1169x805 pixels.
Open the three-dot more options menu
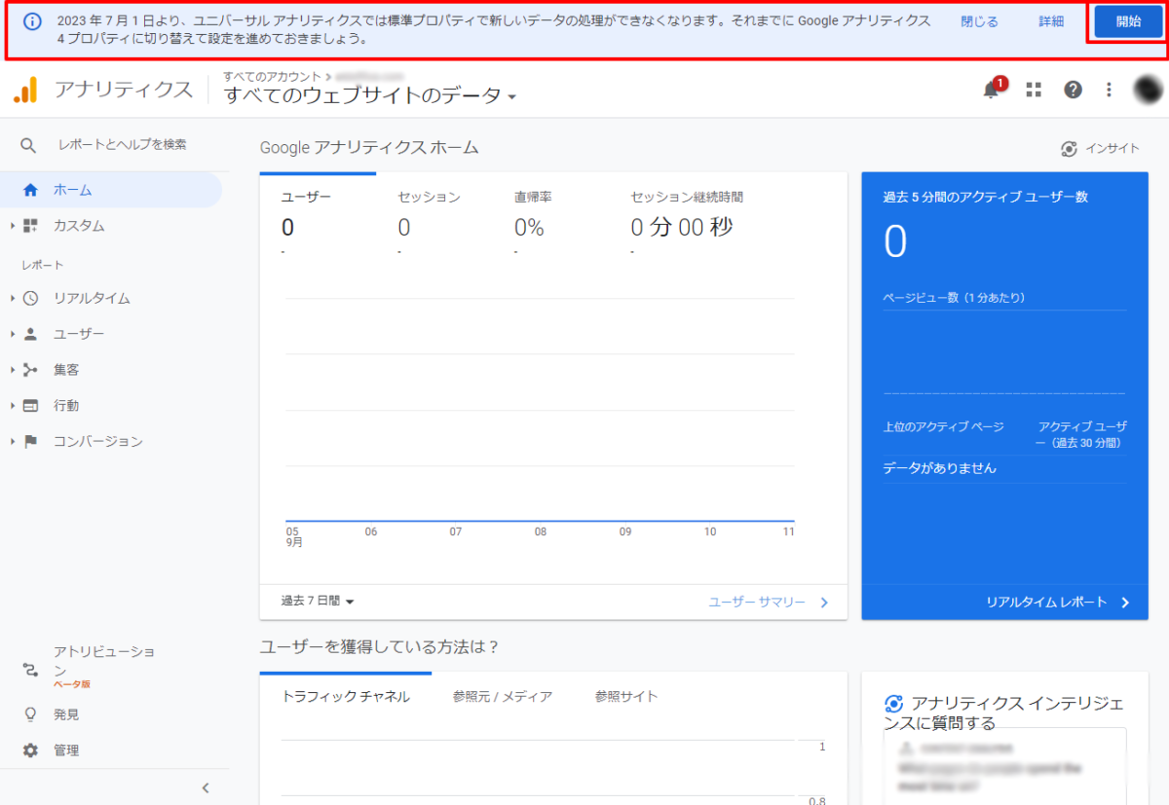coord(1109,90)
